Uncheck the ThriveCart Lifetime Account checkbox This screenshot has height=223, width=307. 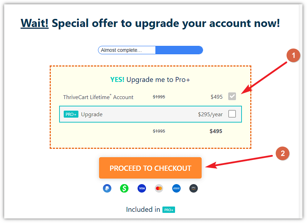click(232, 96)
